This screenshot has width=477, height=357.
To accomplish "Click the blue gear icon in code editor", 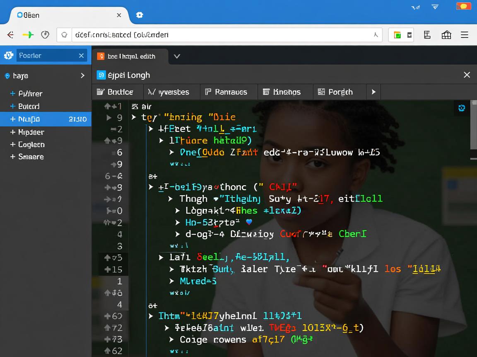I will (462, 108).
